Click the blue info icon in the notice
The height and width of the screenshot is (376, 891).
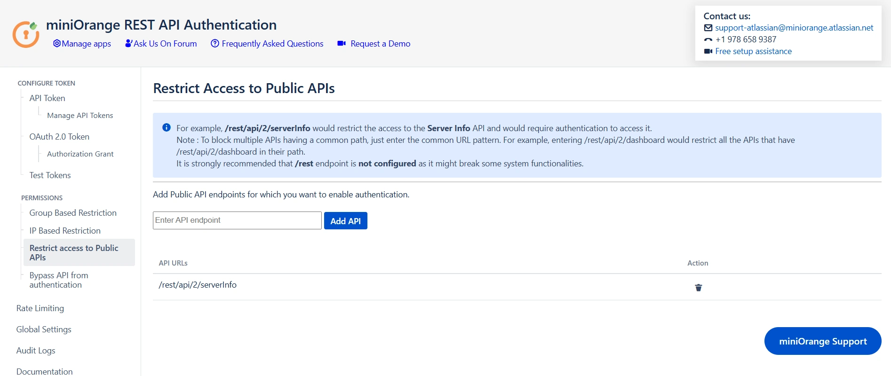(167, 127)
